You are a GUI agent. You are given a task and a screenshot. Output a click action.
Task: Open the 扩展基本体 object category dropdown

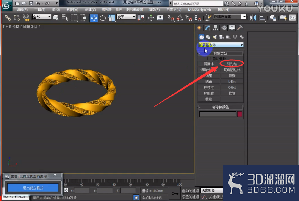pyautogui.click(x=221, y=45)
